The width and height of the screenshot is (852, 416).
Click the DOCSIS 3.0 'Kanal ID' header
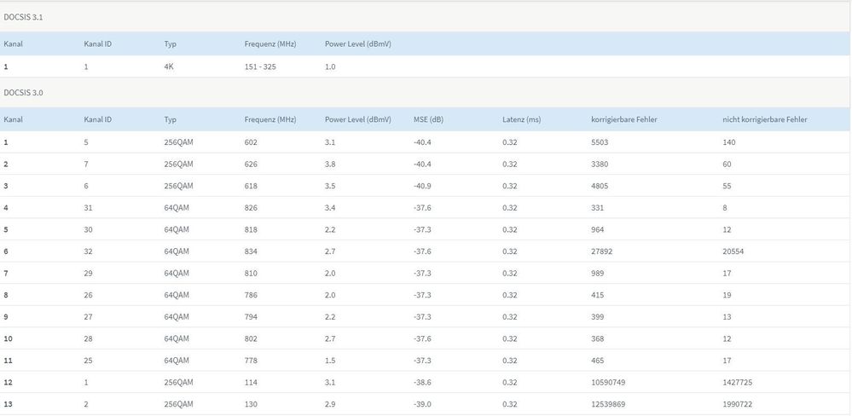coord(98,119)
